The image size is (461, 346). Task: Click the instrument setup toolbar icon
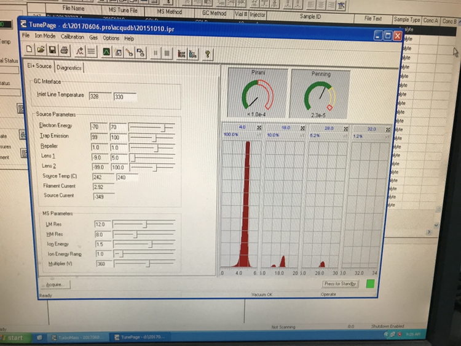[x=118, y=52]
